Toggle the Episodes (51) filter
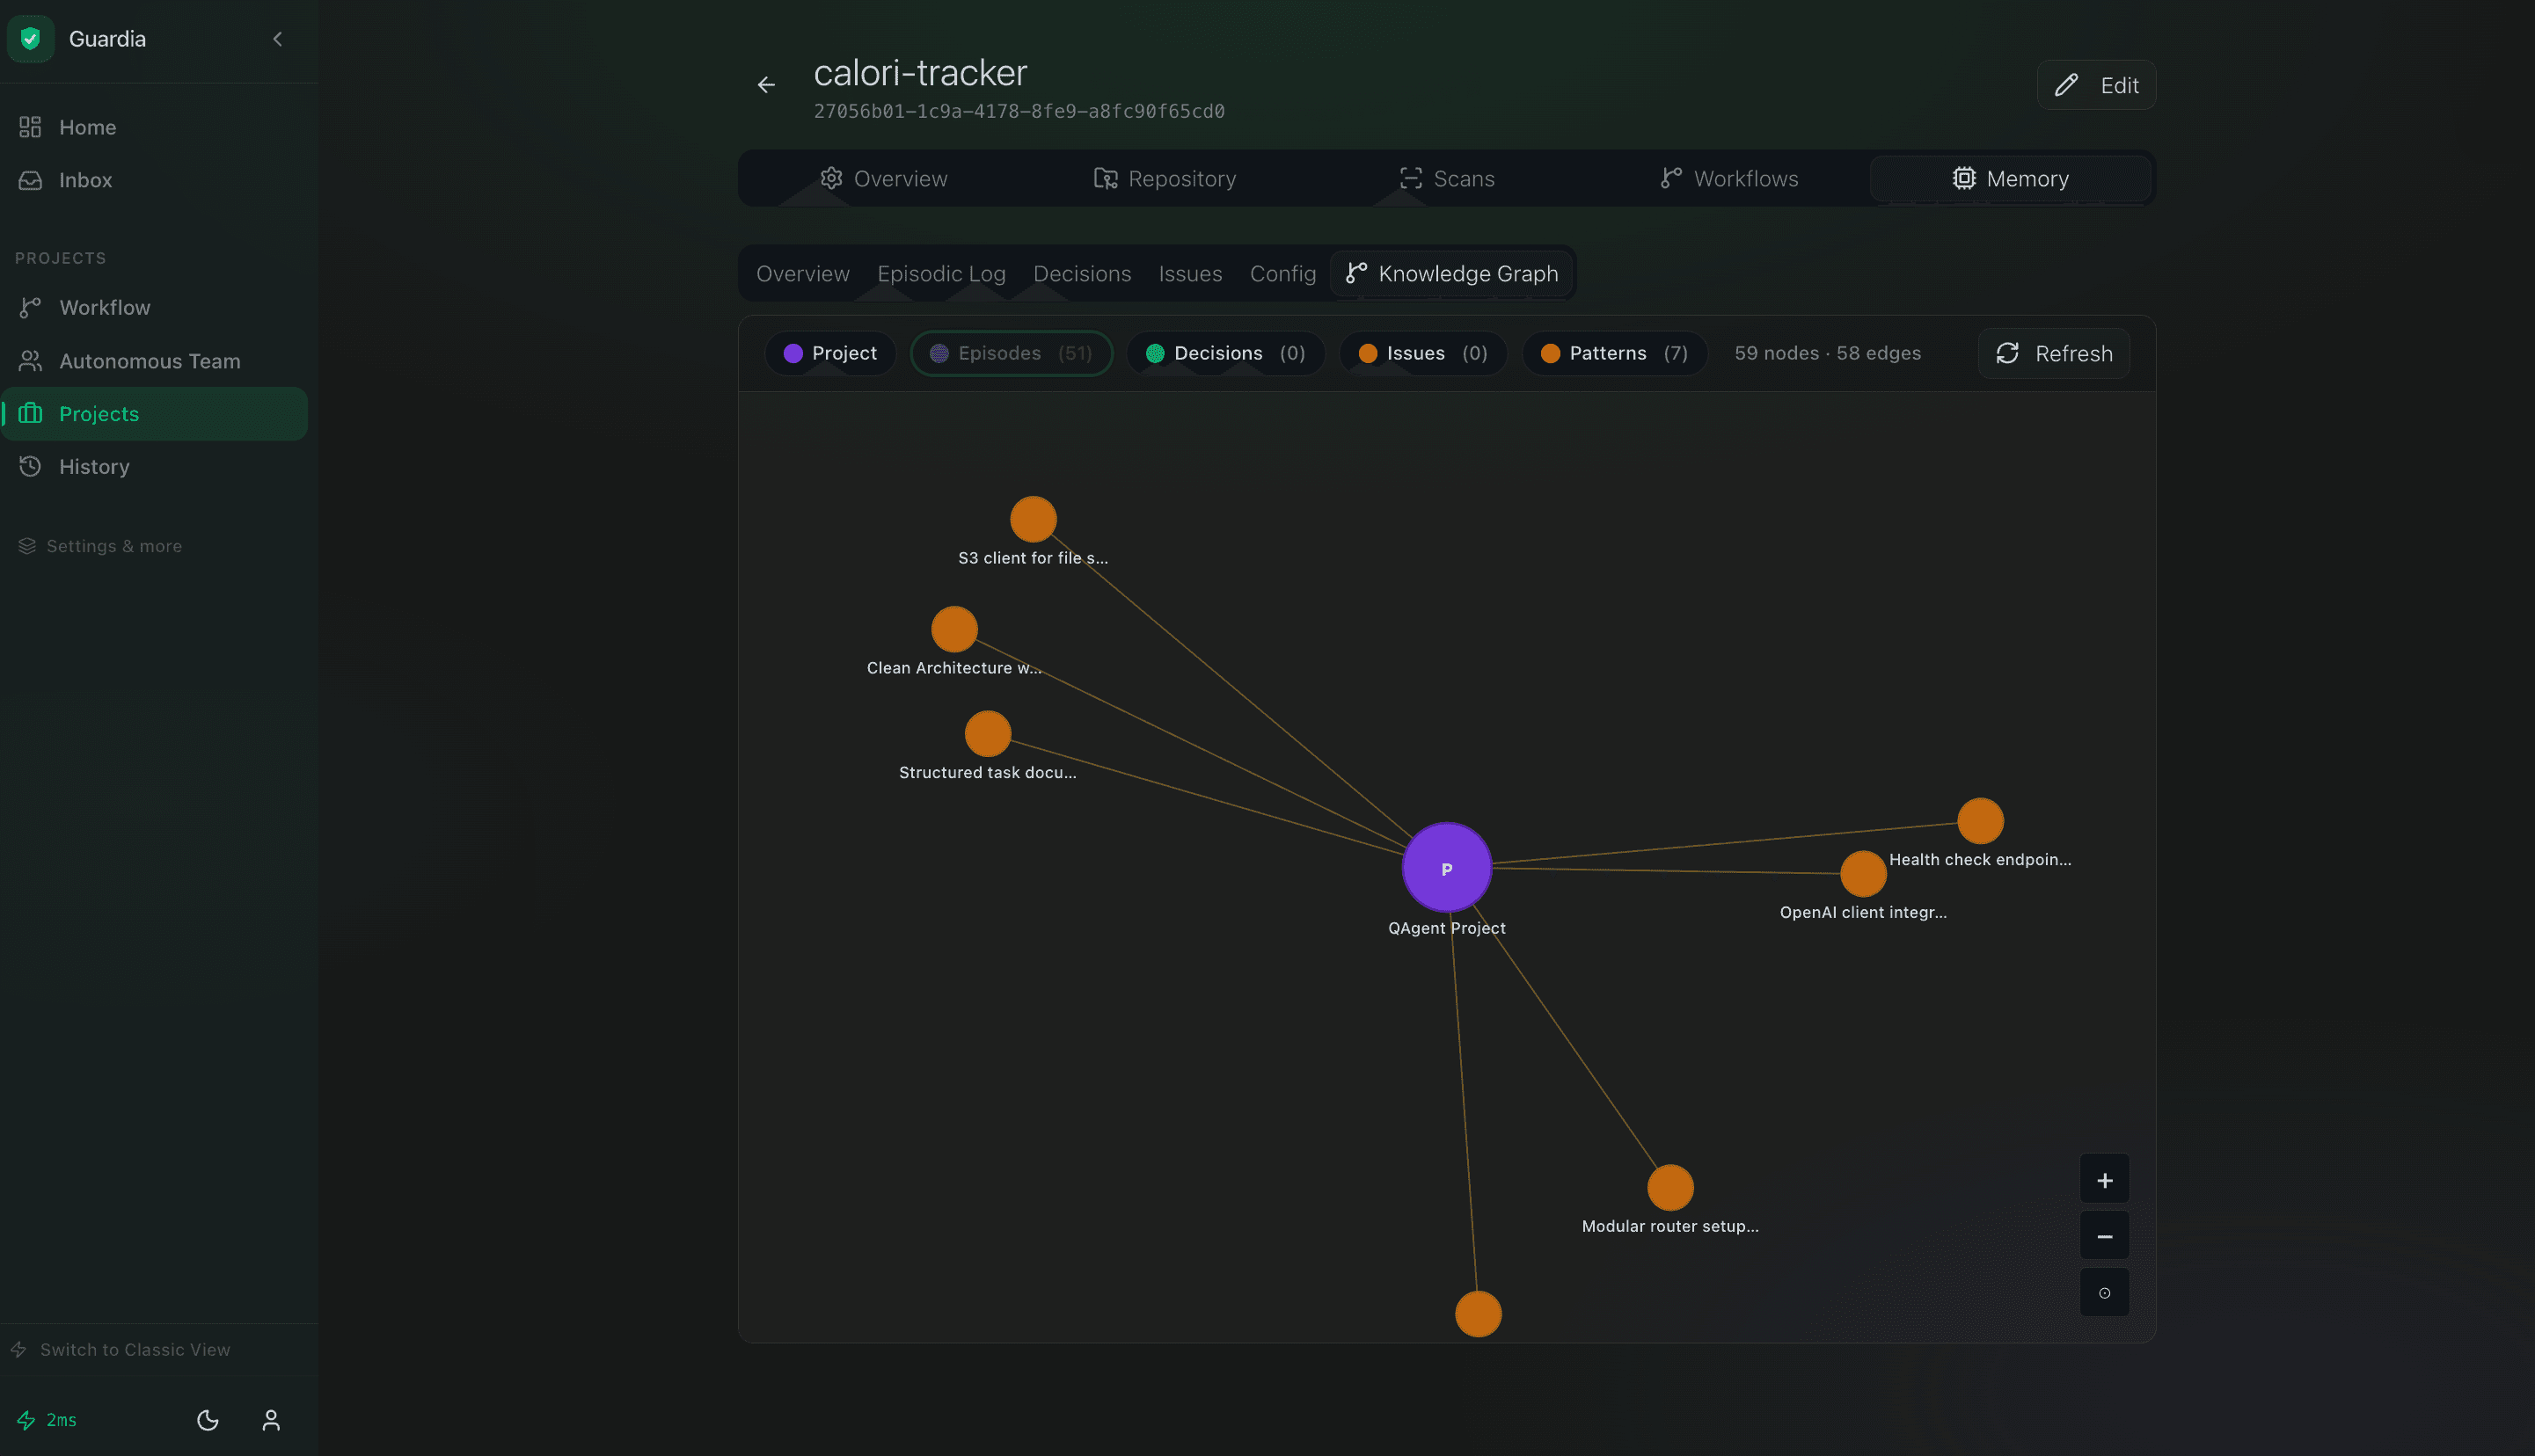The width and height of the screenshot is (2535, 1456). coord(1012,353)
